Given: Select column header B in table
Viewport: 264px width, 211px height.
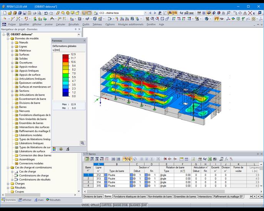Looking at the screenshot, I should point(117,164).
